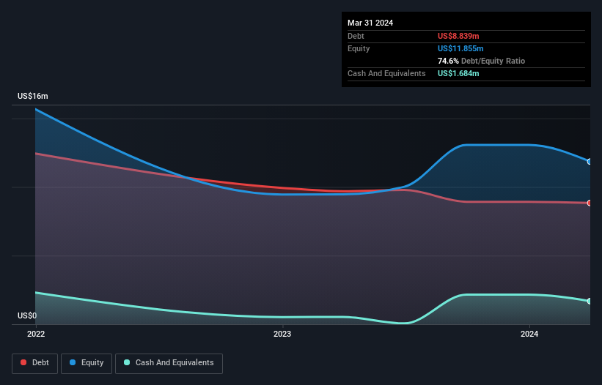Click the US$0 y-axis label
This screenshot has height=385, width=602.
pyautogui.click(x=27, y=315)
